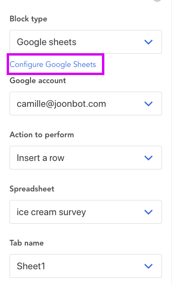Click the Block type heading label
The height and width of the screenshot is (284, 172).
(28, 19)
